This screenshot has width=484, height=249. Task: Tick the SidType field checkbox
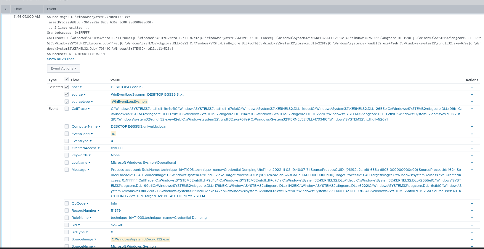pos(67,232)
